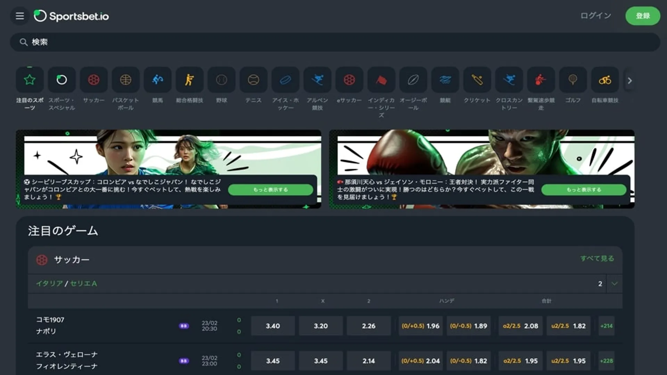Open the フィオレンティーナ team name
The width and height of the screenshot is (667, 375).
click(x=67, y=366)
